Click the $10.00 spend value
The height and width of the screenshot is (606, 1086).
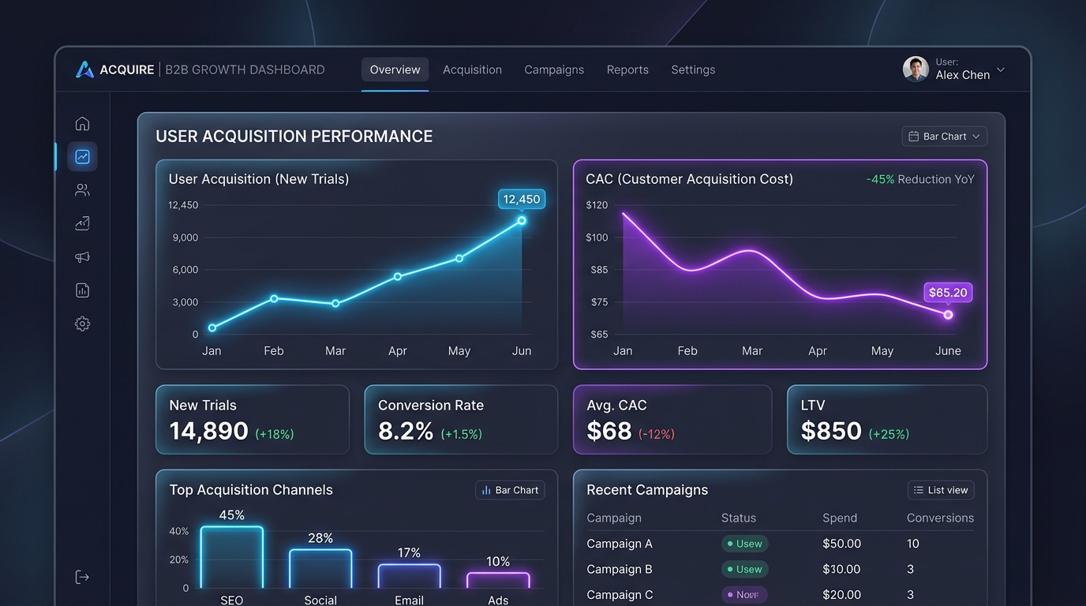841,569
